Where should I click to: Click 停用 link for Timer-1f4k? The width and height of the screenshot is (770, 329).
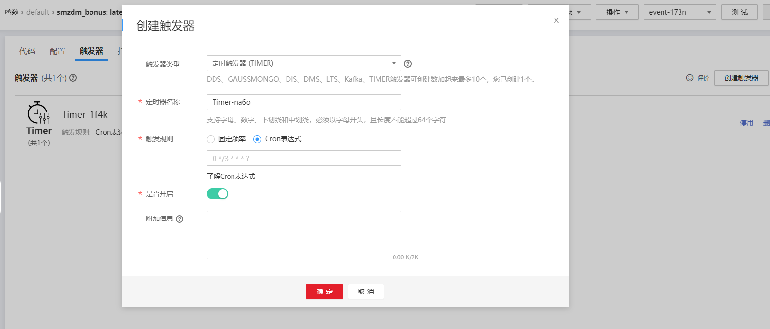click(747, 123)
